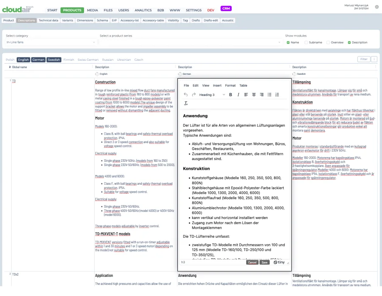Screen dimensions: 382x296
Task: Toggle the German language column
Action: click(38, 60)
